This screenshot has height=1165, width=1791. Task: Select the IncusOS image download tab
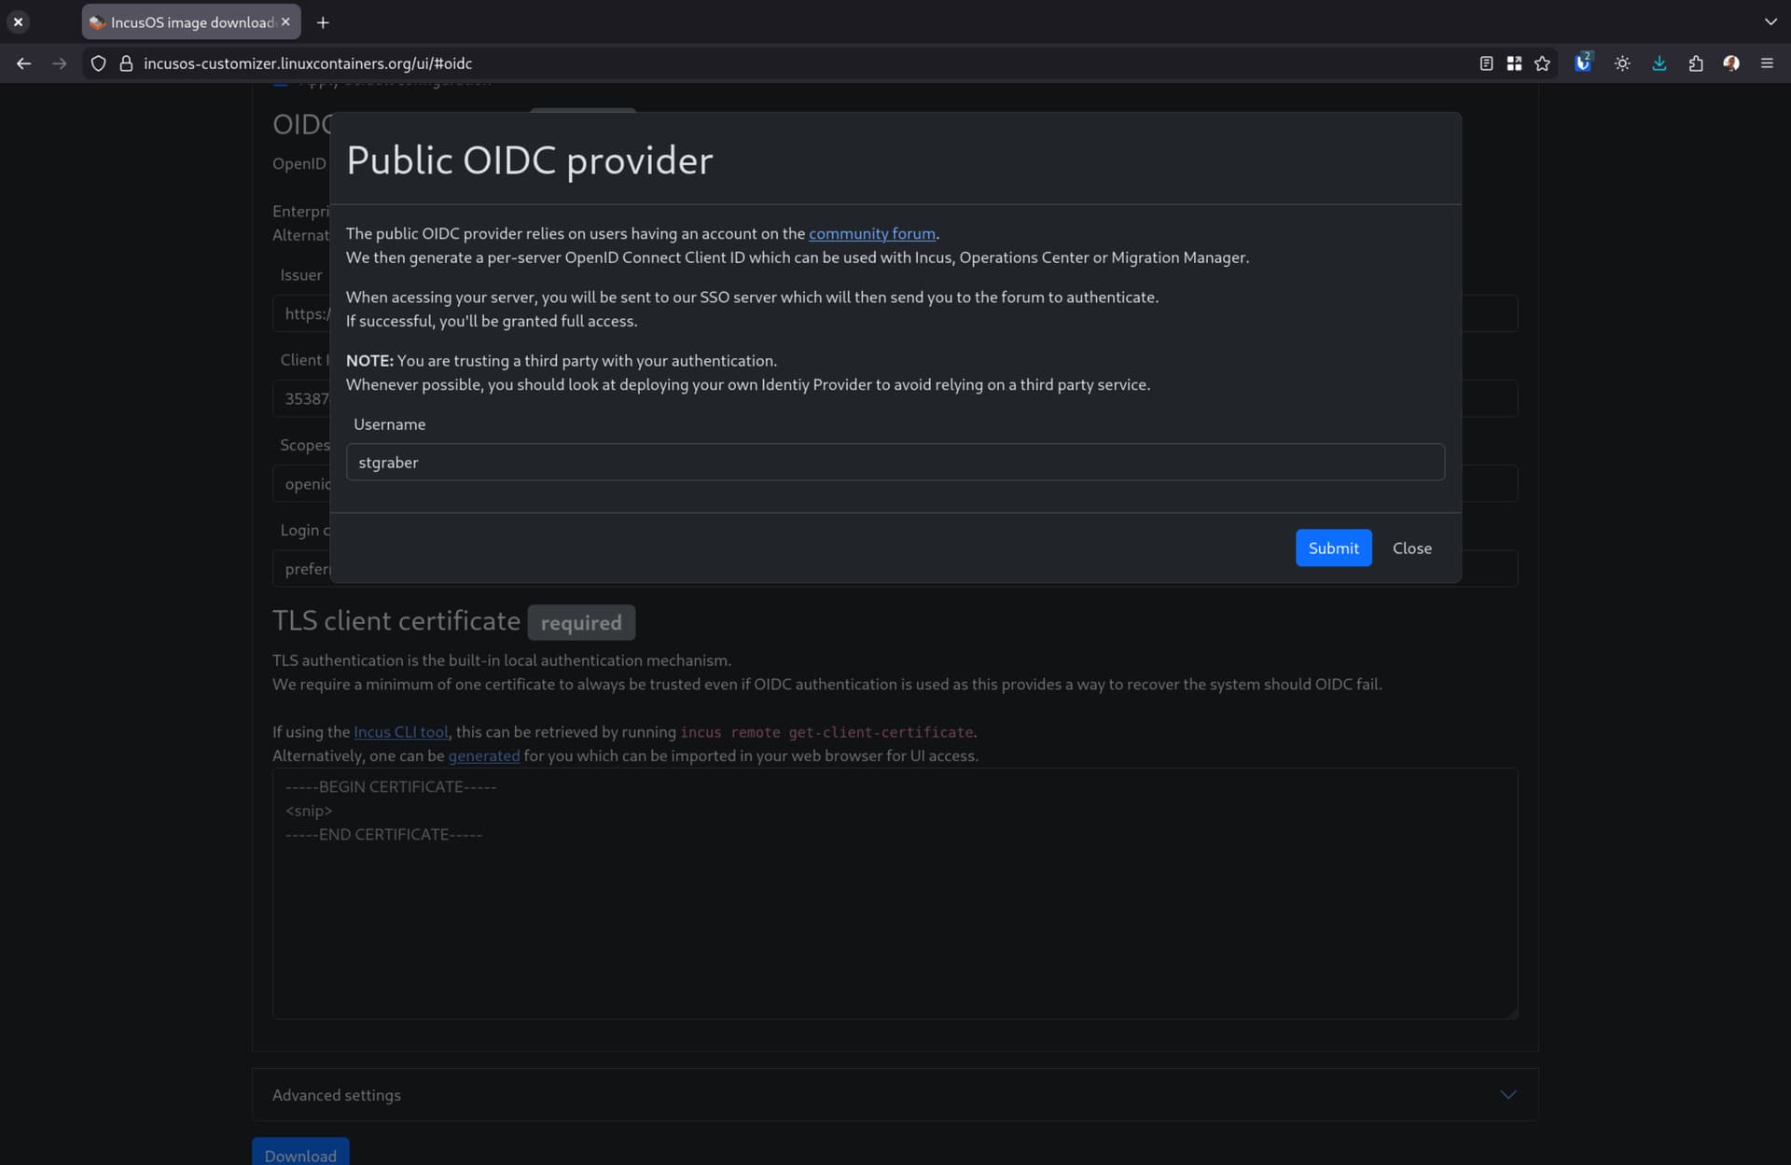pos(187,21)
